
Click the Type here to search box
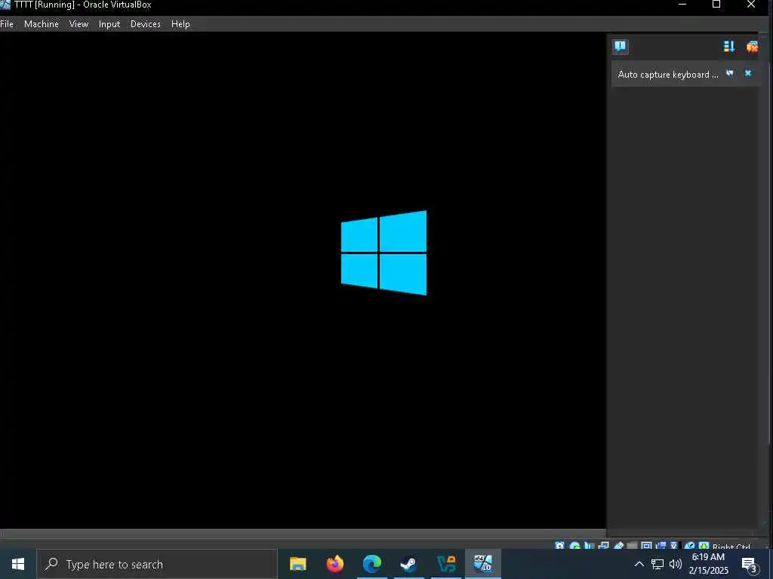[157, 564]
